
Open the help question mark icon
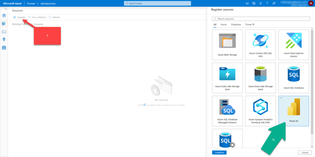click(x=267, y=3)
